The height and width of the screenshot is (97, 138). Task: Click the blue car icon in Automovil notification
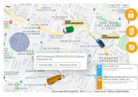coord(99,67)
